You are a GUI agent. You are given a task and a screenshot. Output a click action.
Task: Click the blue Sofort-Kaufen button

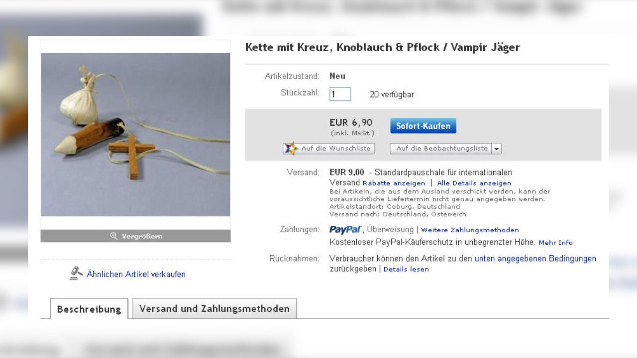click(x=423, y=126)
